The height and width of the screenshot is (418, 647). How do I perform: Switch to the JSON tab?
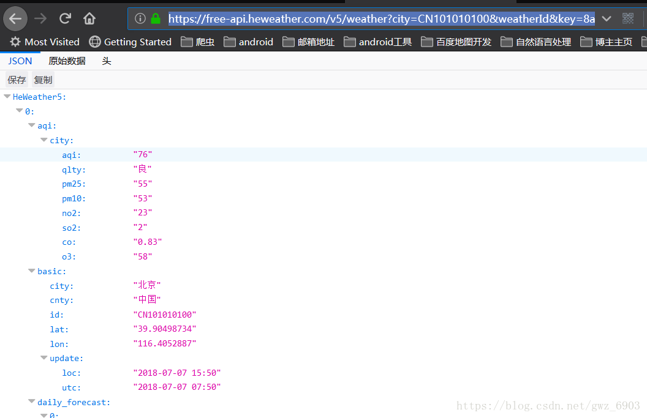[20, 61]
